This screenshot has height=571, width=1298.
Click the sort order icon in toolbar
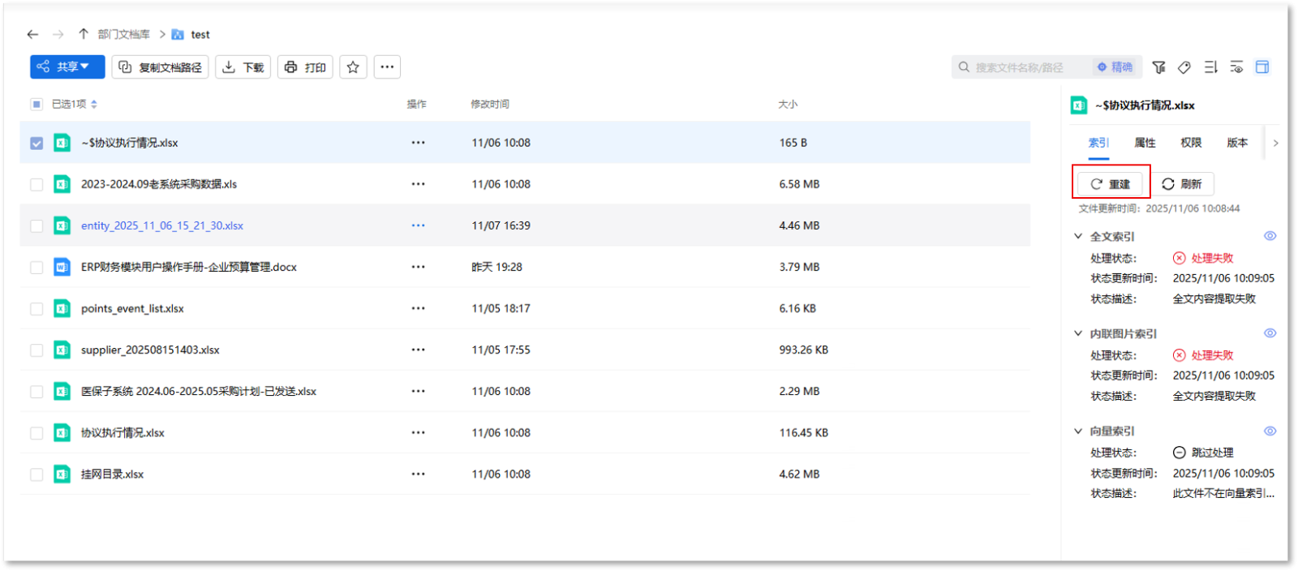click(1210, 67)
